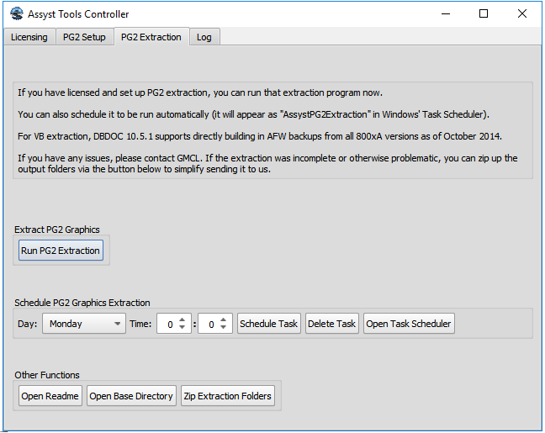Open Task Scheduler via its button
The image size is (545, 433).
click(409, 324)
